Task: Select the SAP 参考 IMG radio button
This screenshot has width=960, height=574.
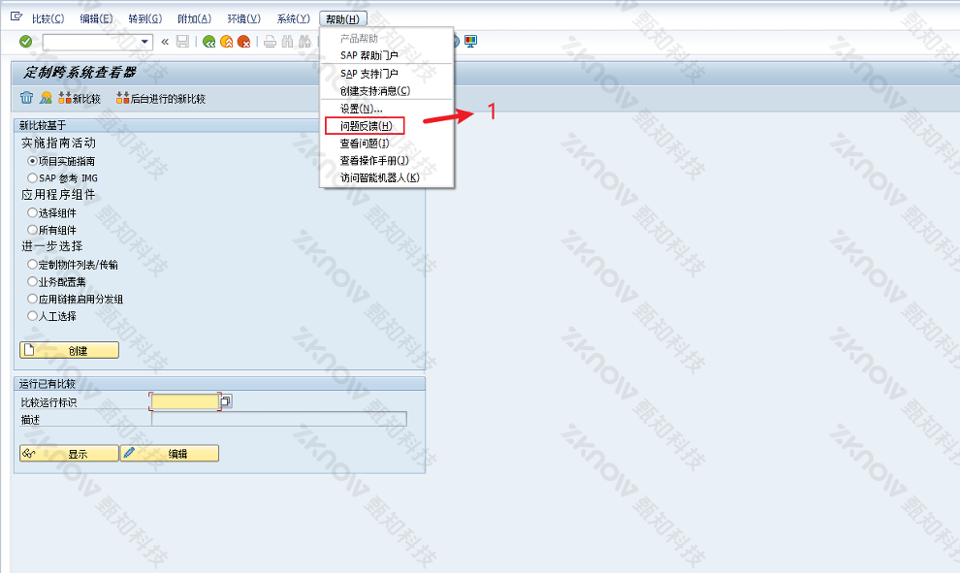Action: pyautogui.click(x=32, y=178)
